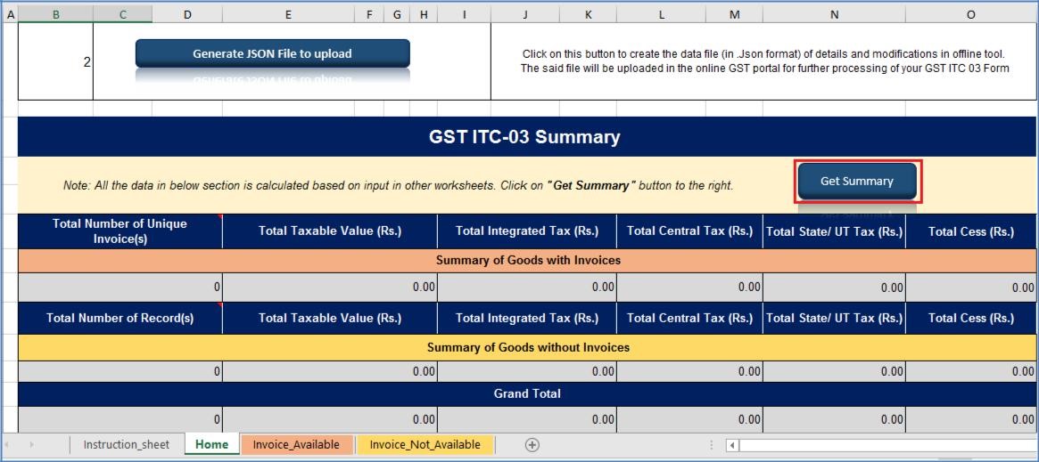Select column E header
The width and height of the screenshot is (1039, 462).
point(288,14)
